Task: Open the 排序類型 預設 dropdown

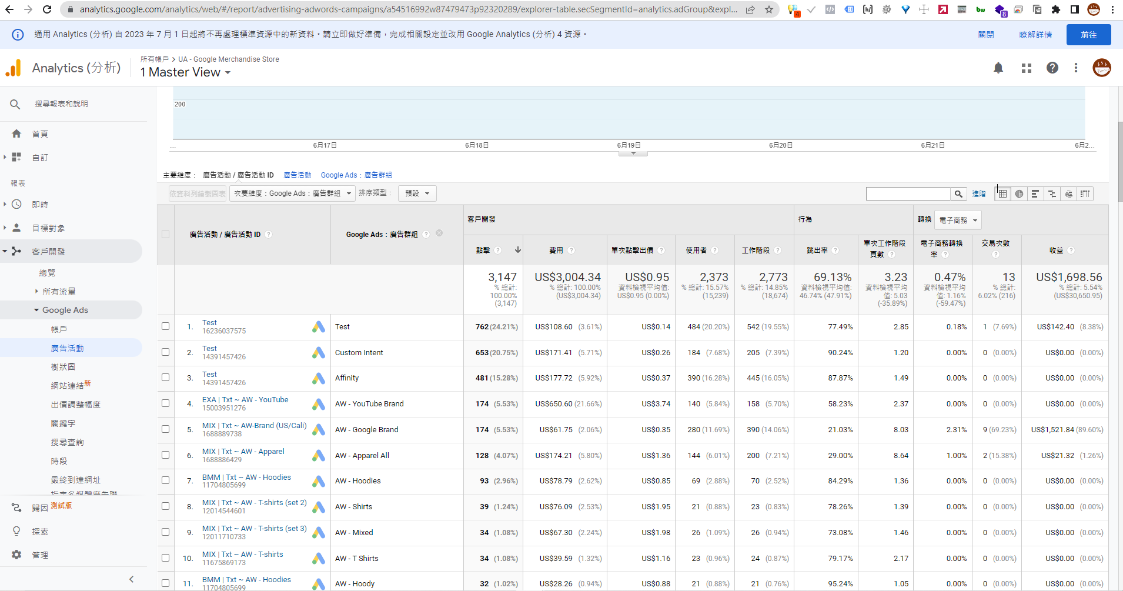Action: (417, 193)
